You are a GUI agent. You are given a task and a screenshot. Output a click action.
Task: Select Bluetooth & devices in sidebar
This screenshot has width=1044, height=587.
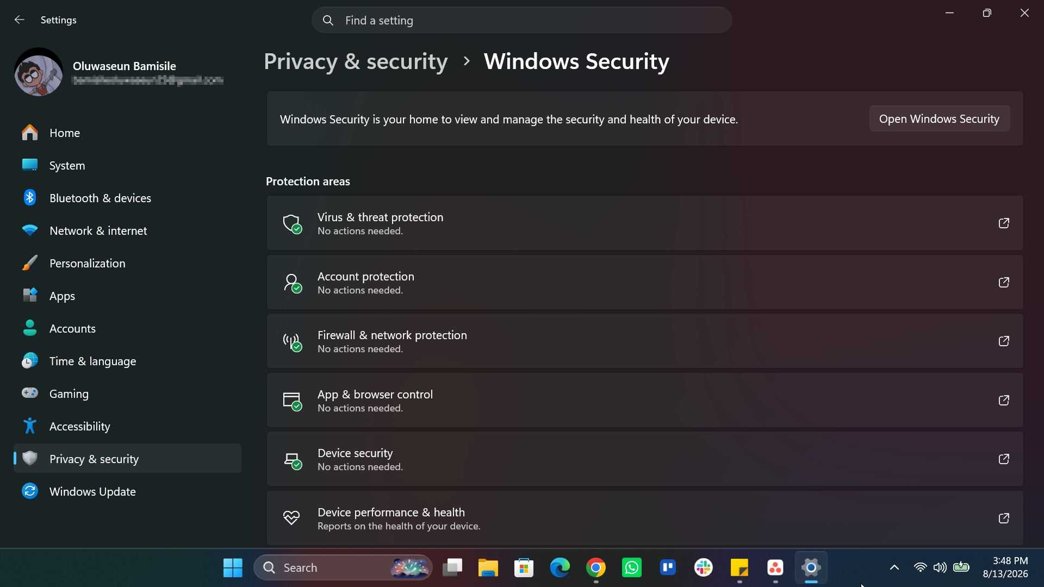[127, 198]
